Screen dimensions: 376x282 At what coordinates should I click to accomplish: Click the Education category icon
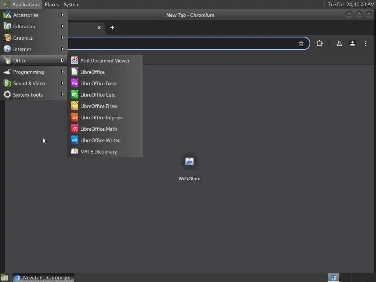(7, 26)
